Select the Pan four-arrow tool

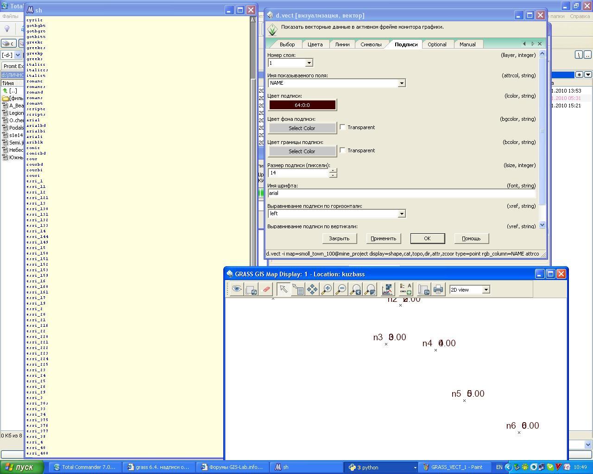(312, 289)
